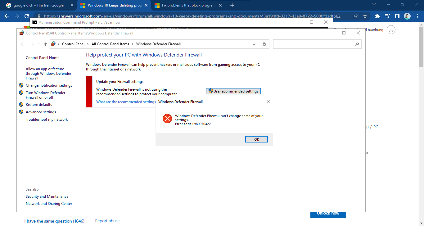Click Restore defaults link
Viewport: 424px width, 226px height.
39,105
